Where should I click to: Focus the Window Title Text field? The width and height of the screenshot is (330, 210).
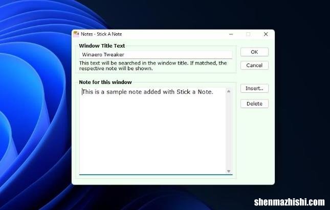[156, 55]
